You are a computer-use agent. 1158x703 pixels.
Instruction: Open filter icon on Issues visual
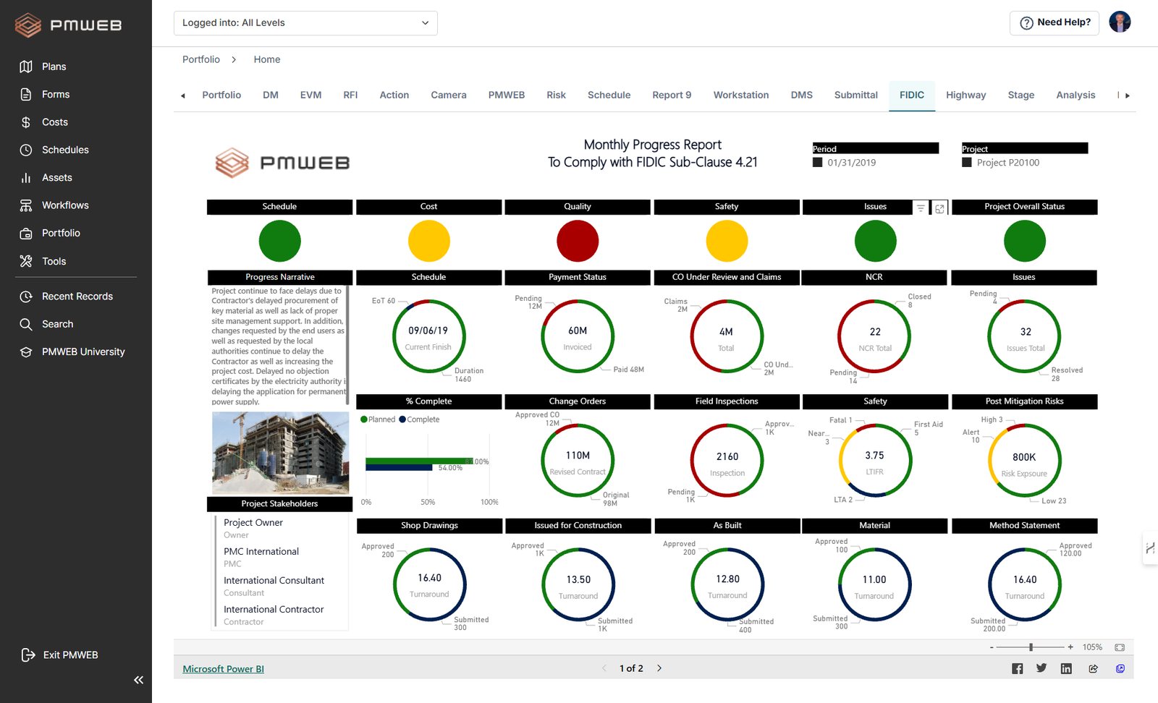pos(921,208)
